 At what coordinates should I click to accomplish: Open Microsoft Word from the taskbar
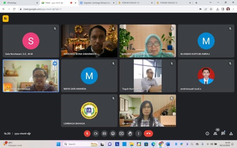pos(168,144)
